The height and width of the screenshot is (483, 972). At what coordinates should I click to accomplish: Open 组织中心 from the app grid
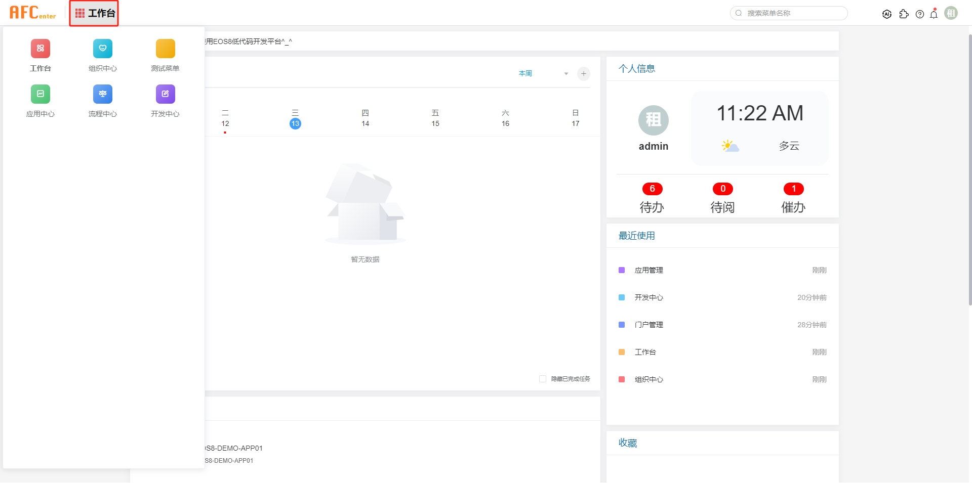[x=103, y=49]
